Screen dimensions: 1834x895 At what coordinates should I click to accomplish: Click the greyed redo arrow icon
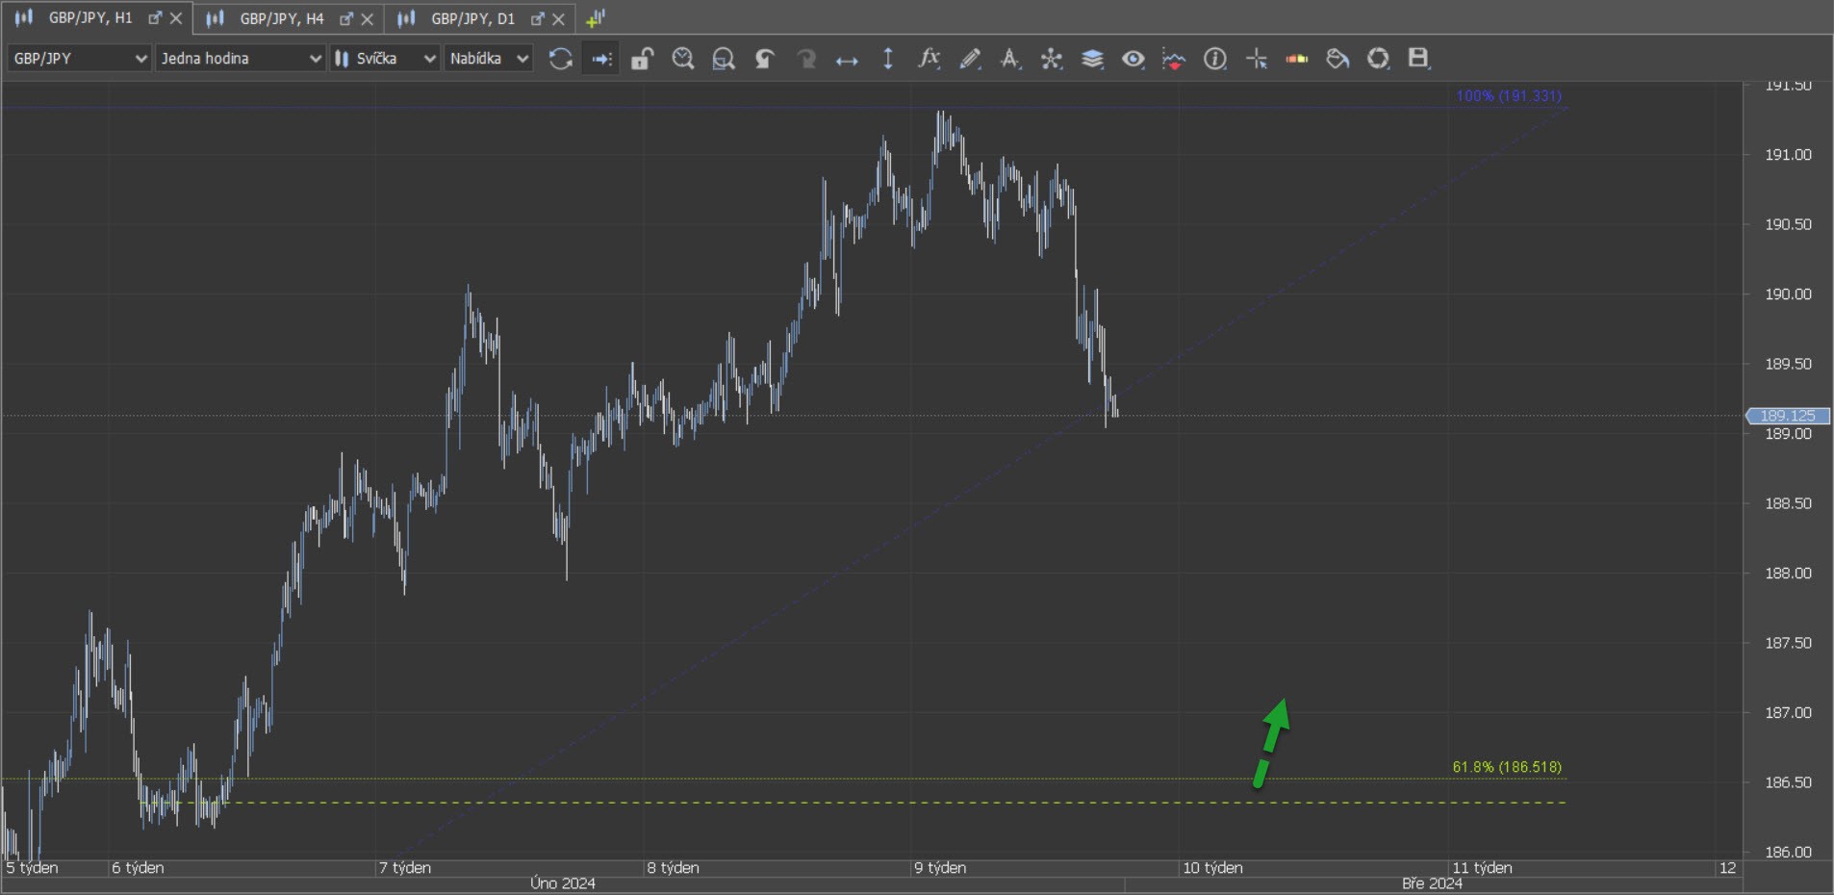806,59
